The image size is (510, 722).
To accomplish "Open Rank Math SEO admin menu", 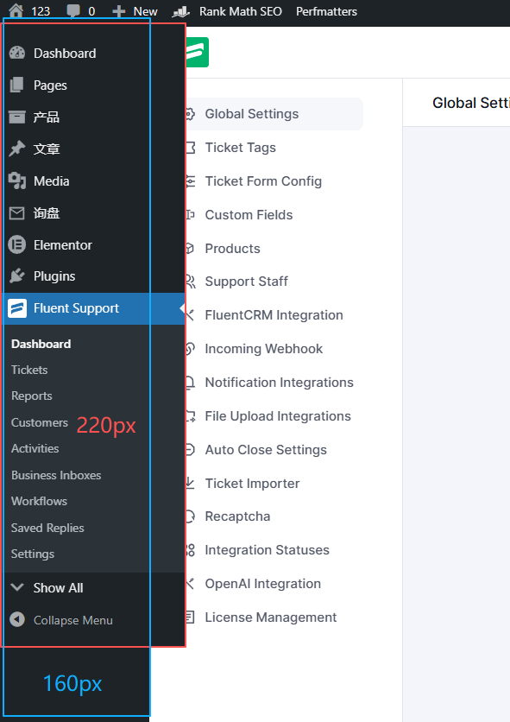I will click(227, 11).
